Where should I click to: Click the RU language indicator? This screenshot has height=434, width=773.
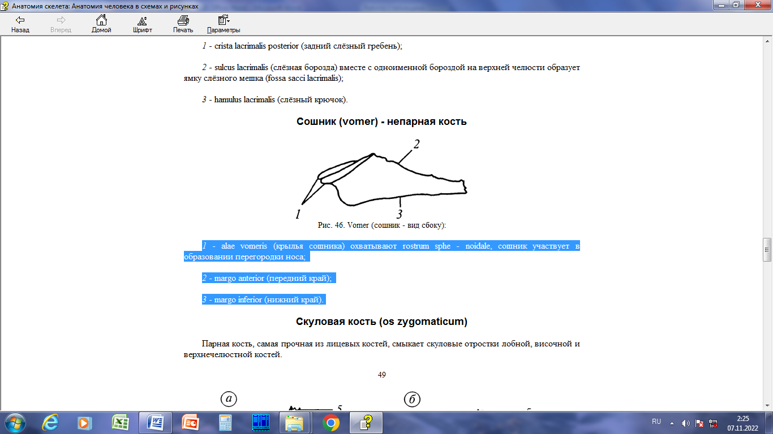point(656,422)
